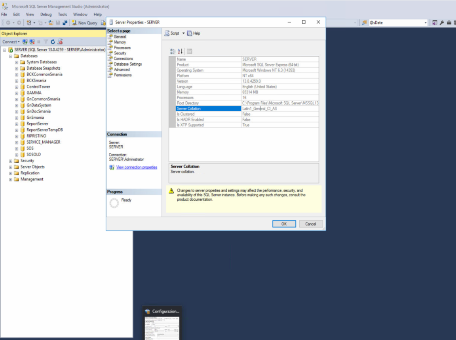Sort properties alphabetically with the A-Z icon

[180, 51]
